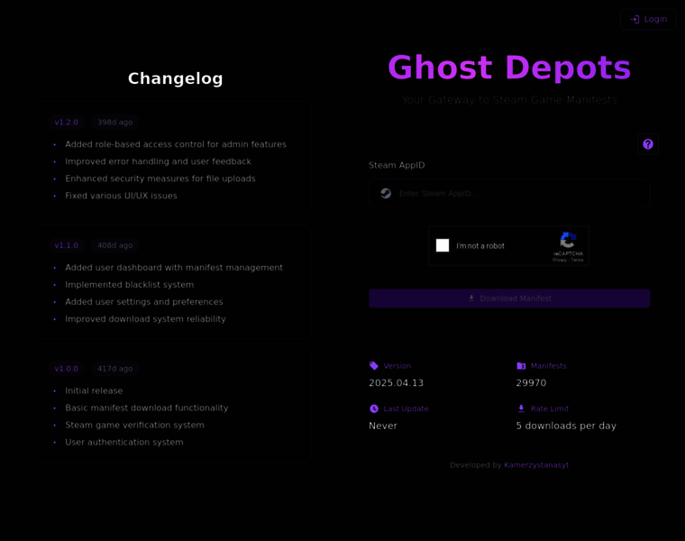Select the v1.1.0 version badge
Image resolution: width=685 pixels, height=541 pixels.
(67, 245)
